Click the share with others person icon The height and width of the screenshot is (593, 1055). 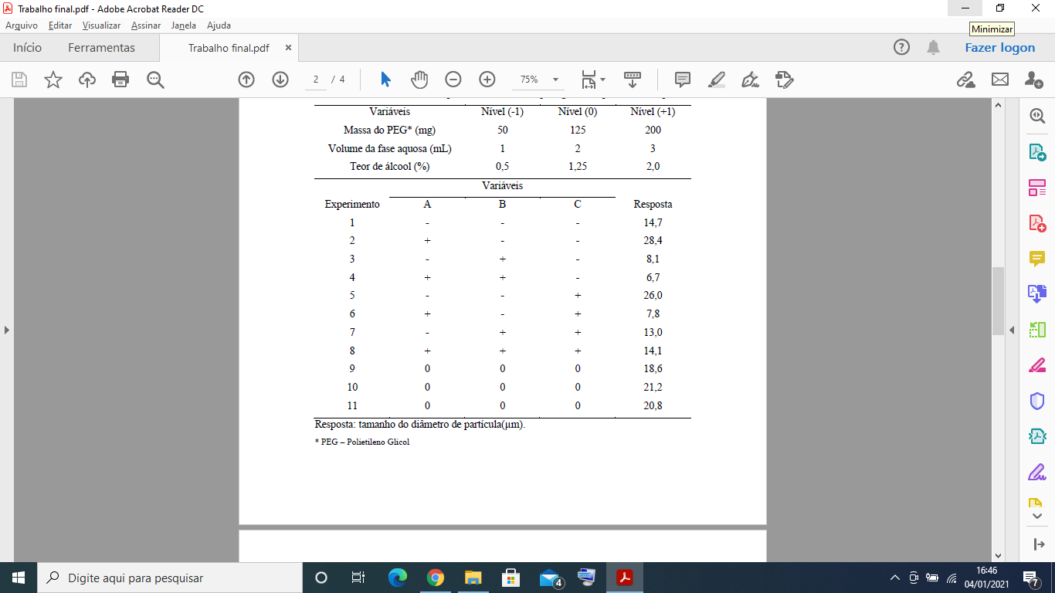point(1033,80)
